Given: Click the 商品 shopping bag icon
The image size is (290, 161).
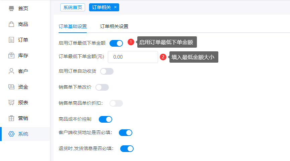Looking at the screenshot, I should 11,24.
